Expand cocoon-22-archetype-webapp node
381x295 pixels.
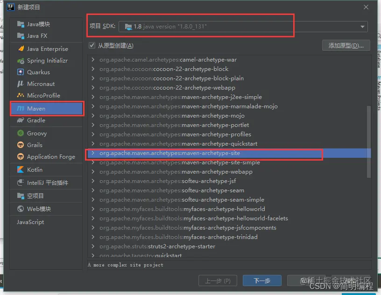(x=93, y=87)
